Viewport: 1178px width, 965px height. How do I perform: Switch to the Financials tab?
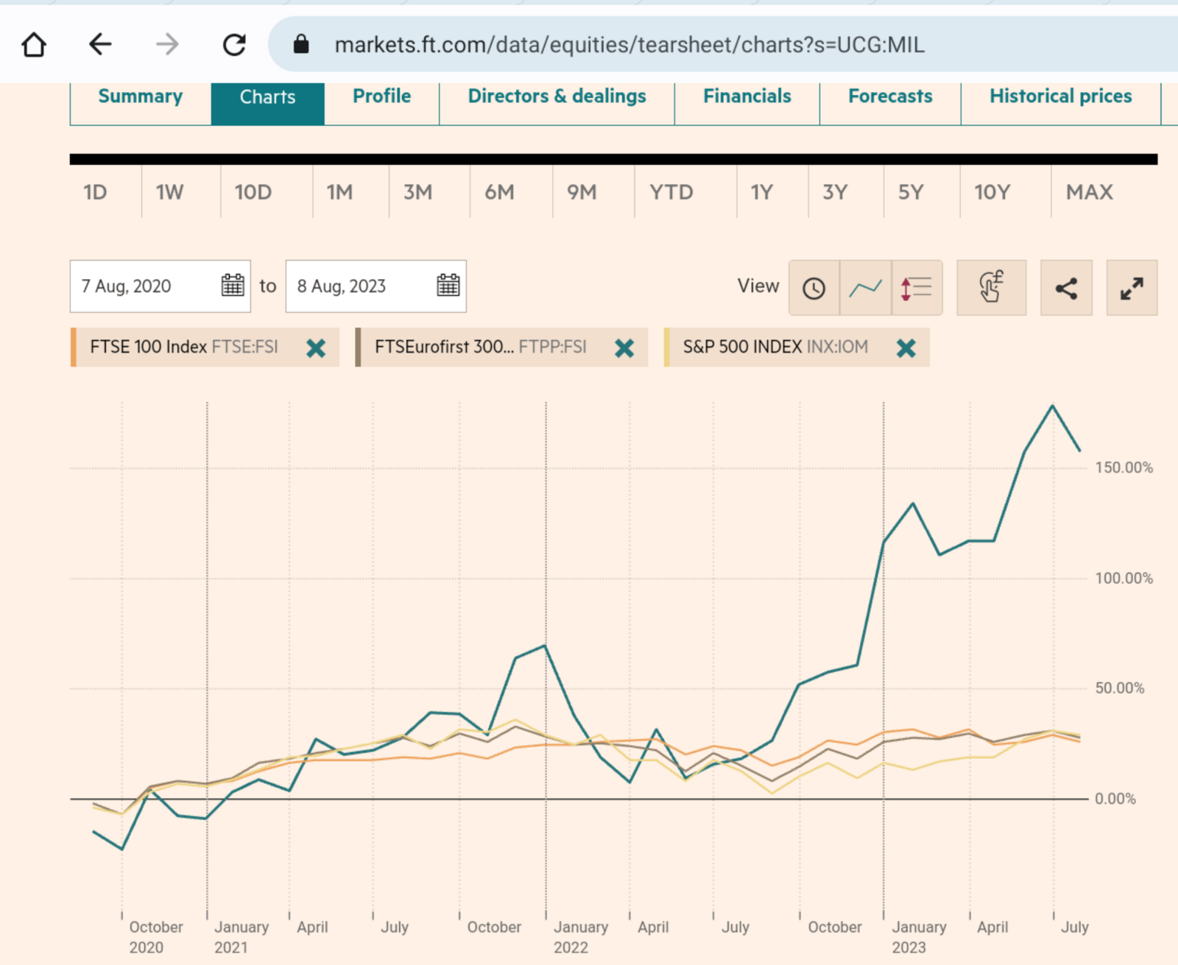click(x=747, y=96)
